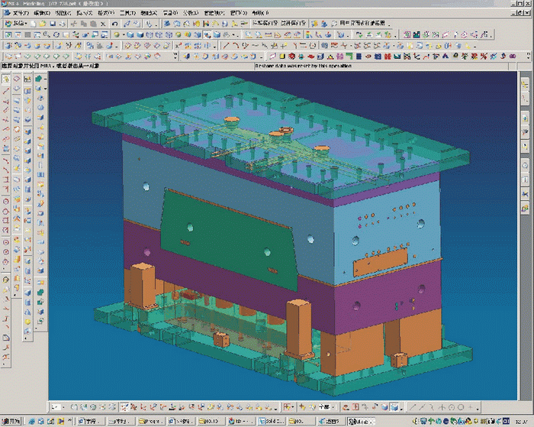Expand the combo box in bottom selection toolbar
Screen dimensions: 534x427
(x=334, y=406)
